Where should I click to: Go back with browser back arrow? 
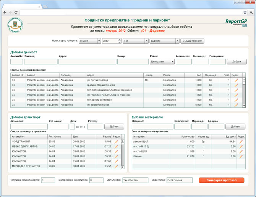[5, 12]
